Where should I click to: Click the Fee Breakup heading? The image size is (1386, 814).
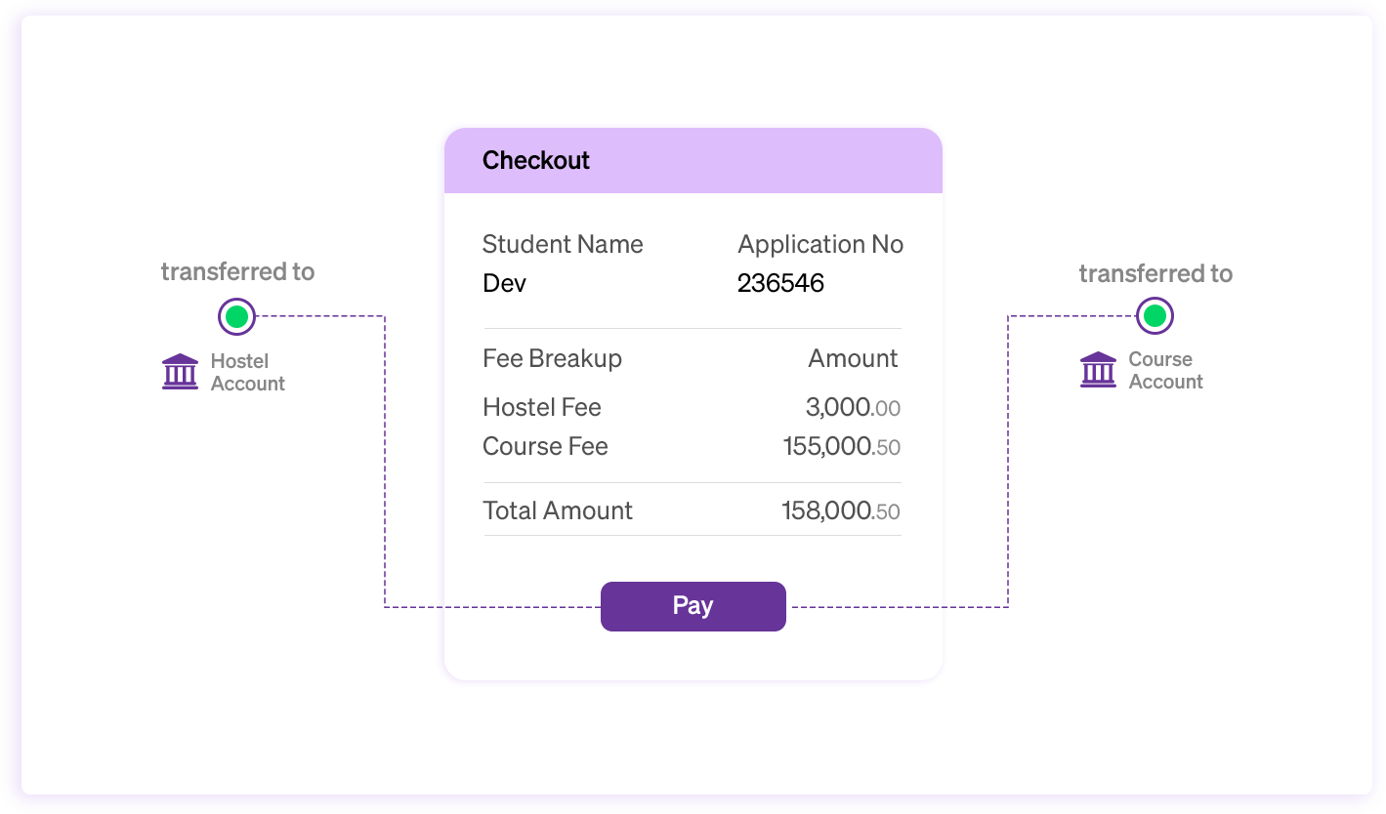coord(552,358)
